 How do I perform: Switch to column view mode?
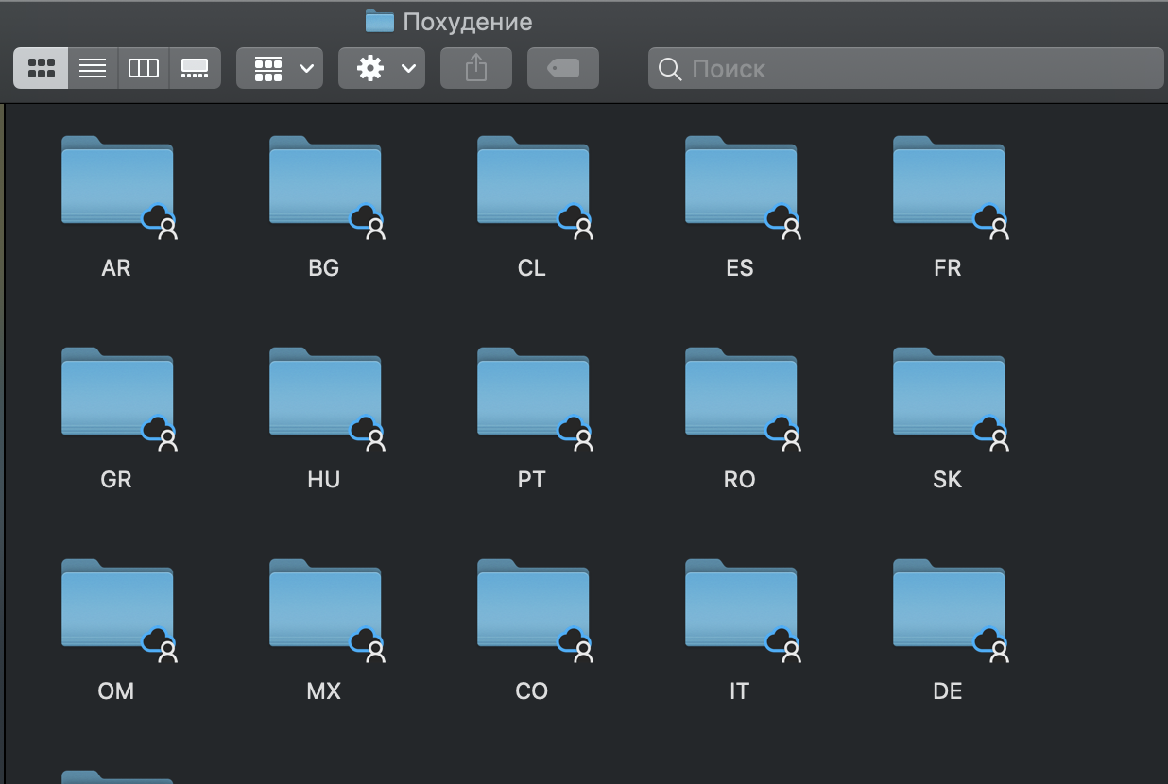click(x=144, y=68)
